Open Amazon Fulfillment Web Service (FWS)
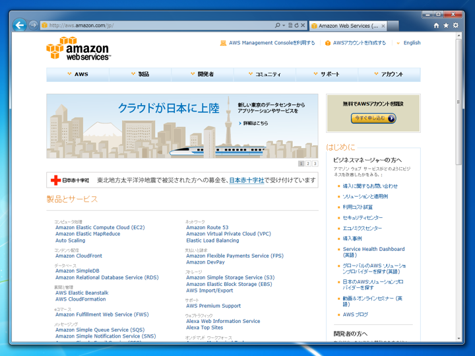The image size is (475, 356). coord(102,315)
